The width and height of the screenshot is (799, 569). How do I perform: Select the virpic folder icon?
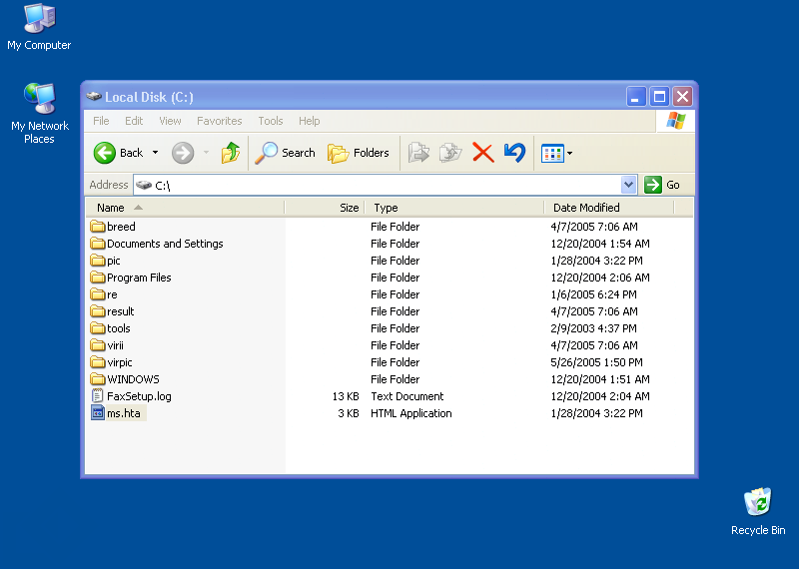(x=97, y=362)
